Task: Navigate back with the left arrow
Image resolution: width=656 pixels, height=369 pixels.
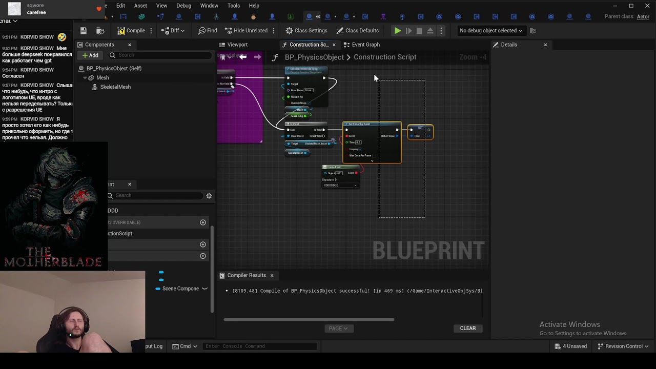Action: (x=243, y=57)
